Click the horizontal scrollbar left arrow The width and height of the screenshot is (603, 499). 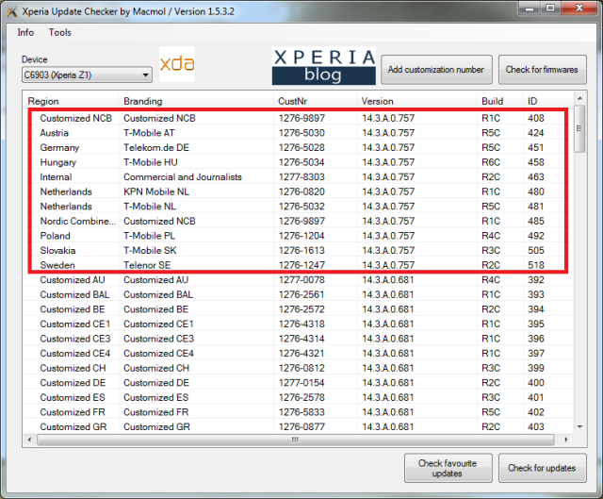coord(29,440)
